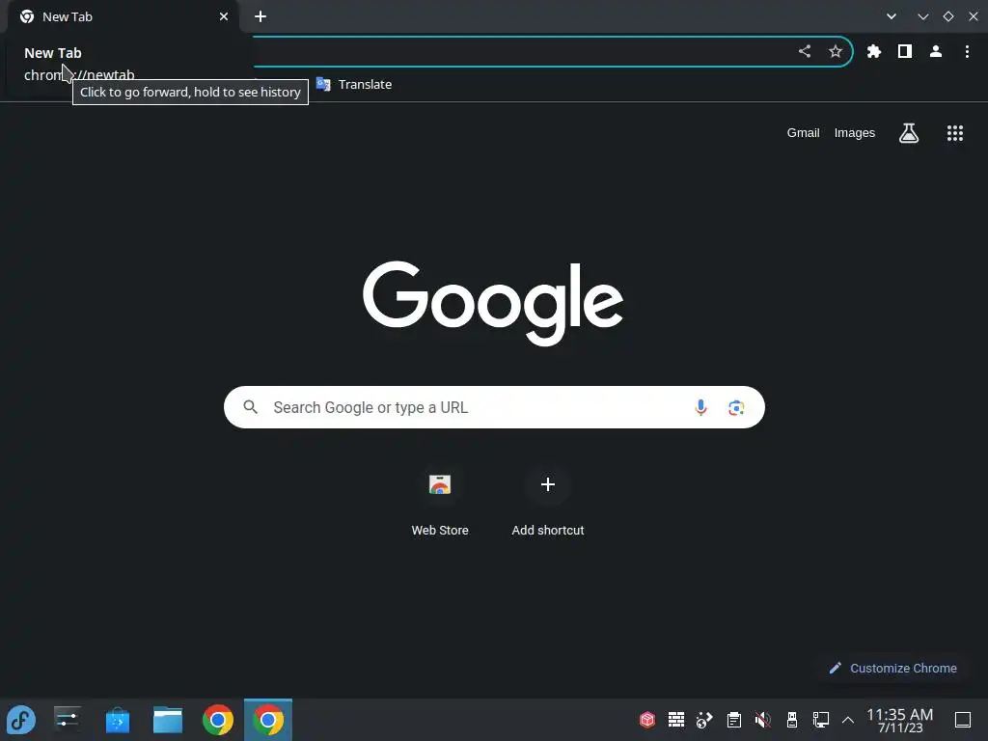Open removable devices USB tray icon
Screen dimensions: 988x741
792,719
